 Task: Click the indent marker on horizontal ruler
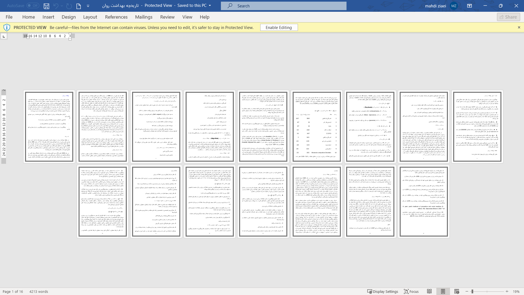(70, 36)
